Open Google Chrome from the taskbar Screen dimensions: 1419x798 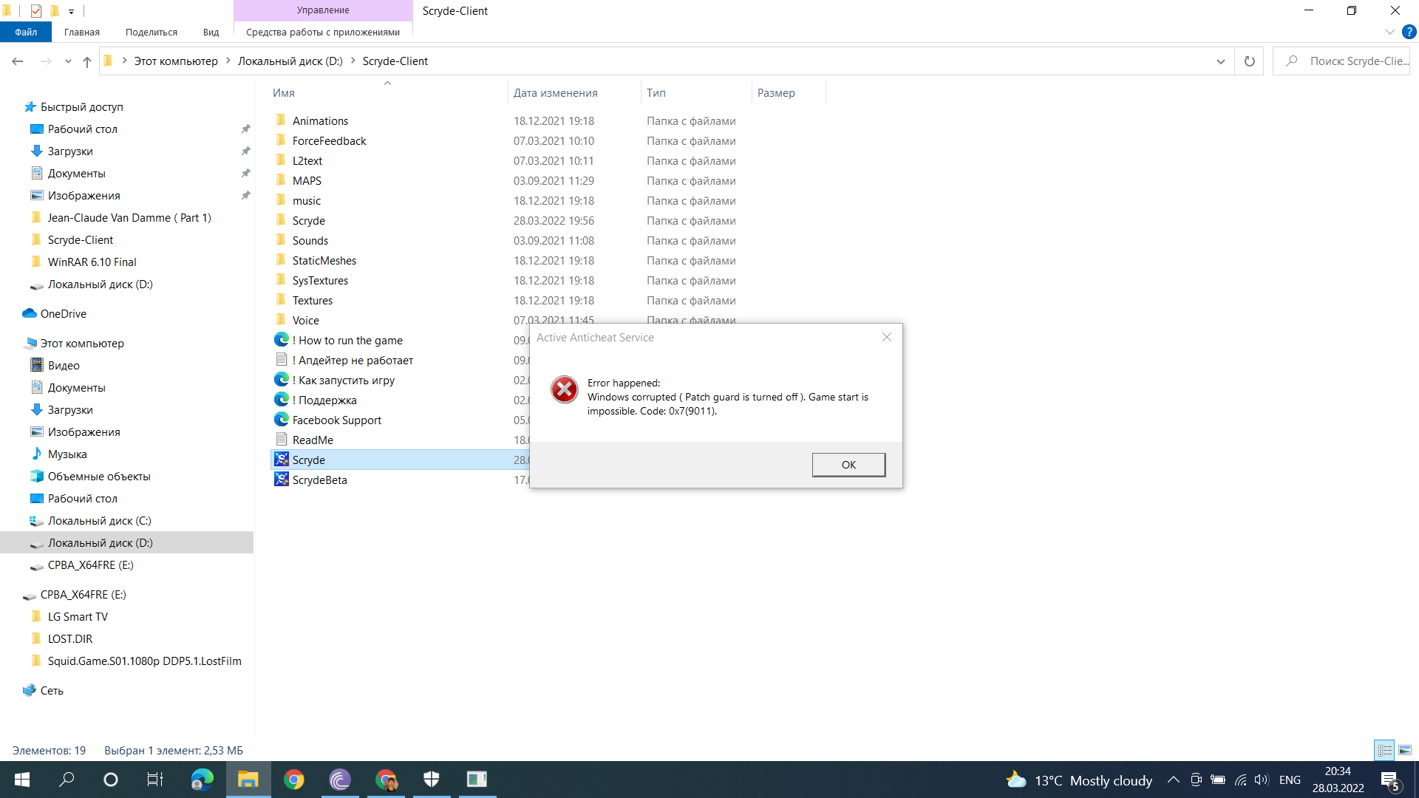click(294, 780)
